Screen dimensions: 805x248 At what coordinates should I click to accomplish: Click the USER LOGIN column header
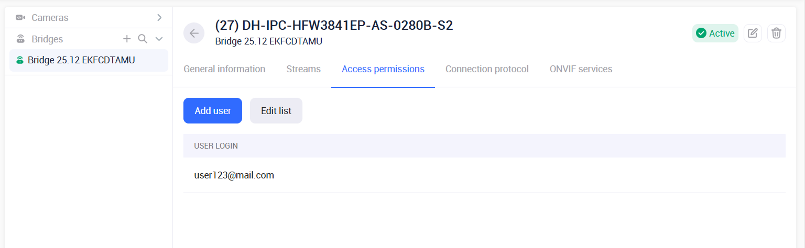(216, 146)
